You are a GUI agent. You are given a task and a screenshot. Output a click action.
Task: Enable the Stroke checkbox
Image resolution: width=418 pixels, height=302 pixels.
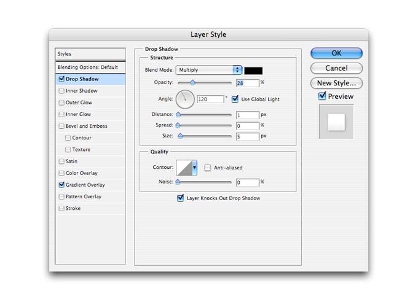pyautogui.click(x=61, y=208)
